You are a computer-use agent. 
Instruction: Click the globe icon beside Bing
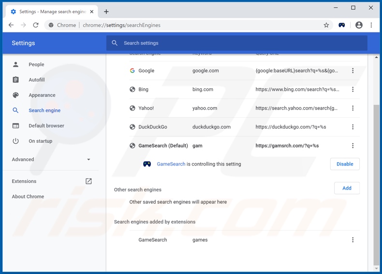coord(132,89)
